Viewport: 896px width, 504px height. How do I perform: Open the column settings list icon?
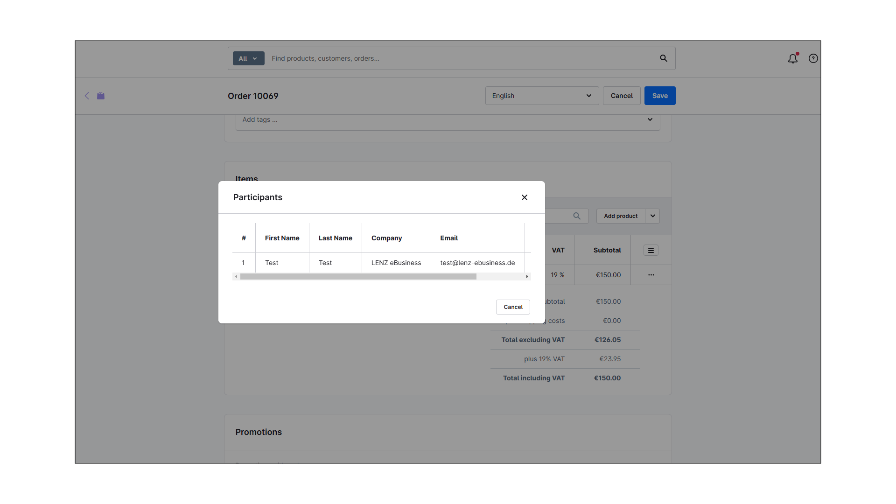click(651, 251)
